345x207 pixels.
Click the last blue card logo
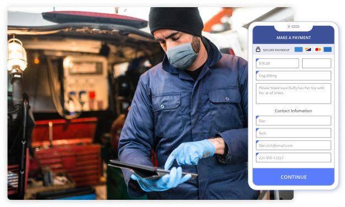[327, 50]
